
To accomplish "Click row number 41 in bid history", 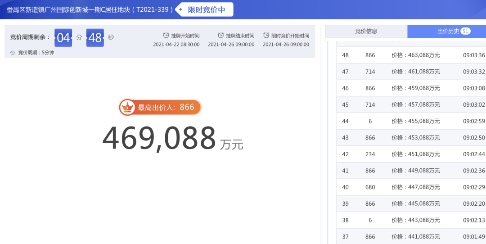I will [345, 171].
